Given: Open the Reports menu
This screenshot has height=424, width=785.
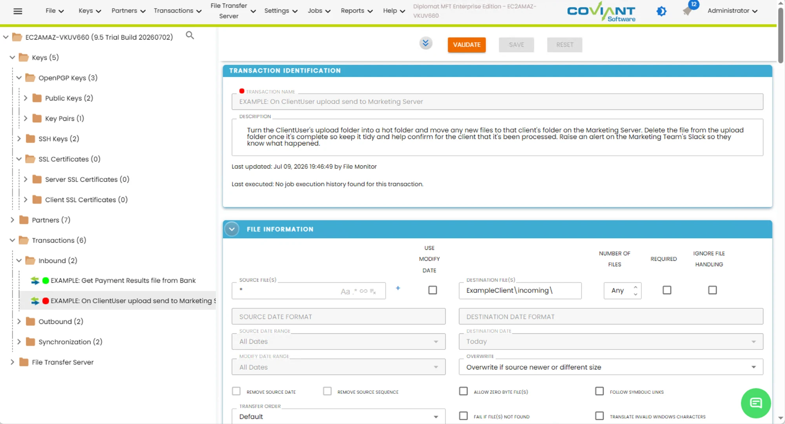Looking at the screenshot, I should point(356,11).
